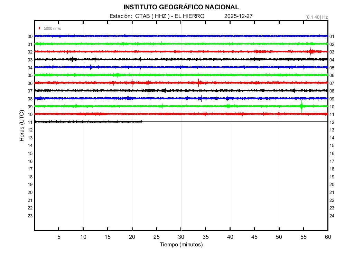Viewport: 354px width, 265px height.
Task: Click the 13 hour label on right axis
Action: click(332, 130)
